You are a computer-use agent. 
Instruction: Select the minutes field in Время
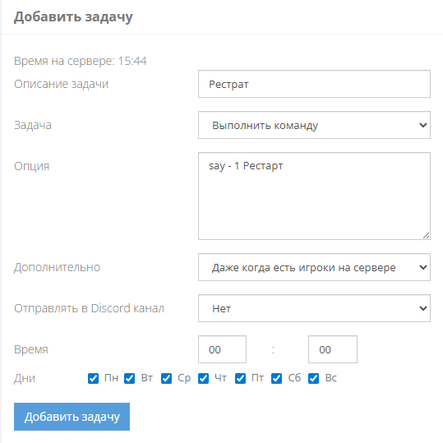tap(333, 349)
